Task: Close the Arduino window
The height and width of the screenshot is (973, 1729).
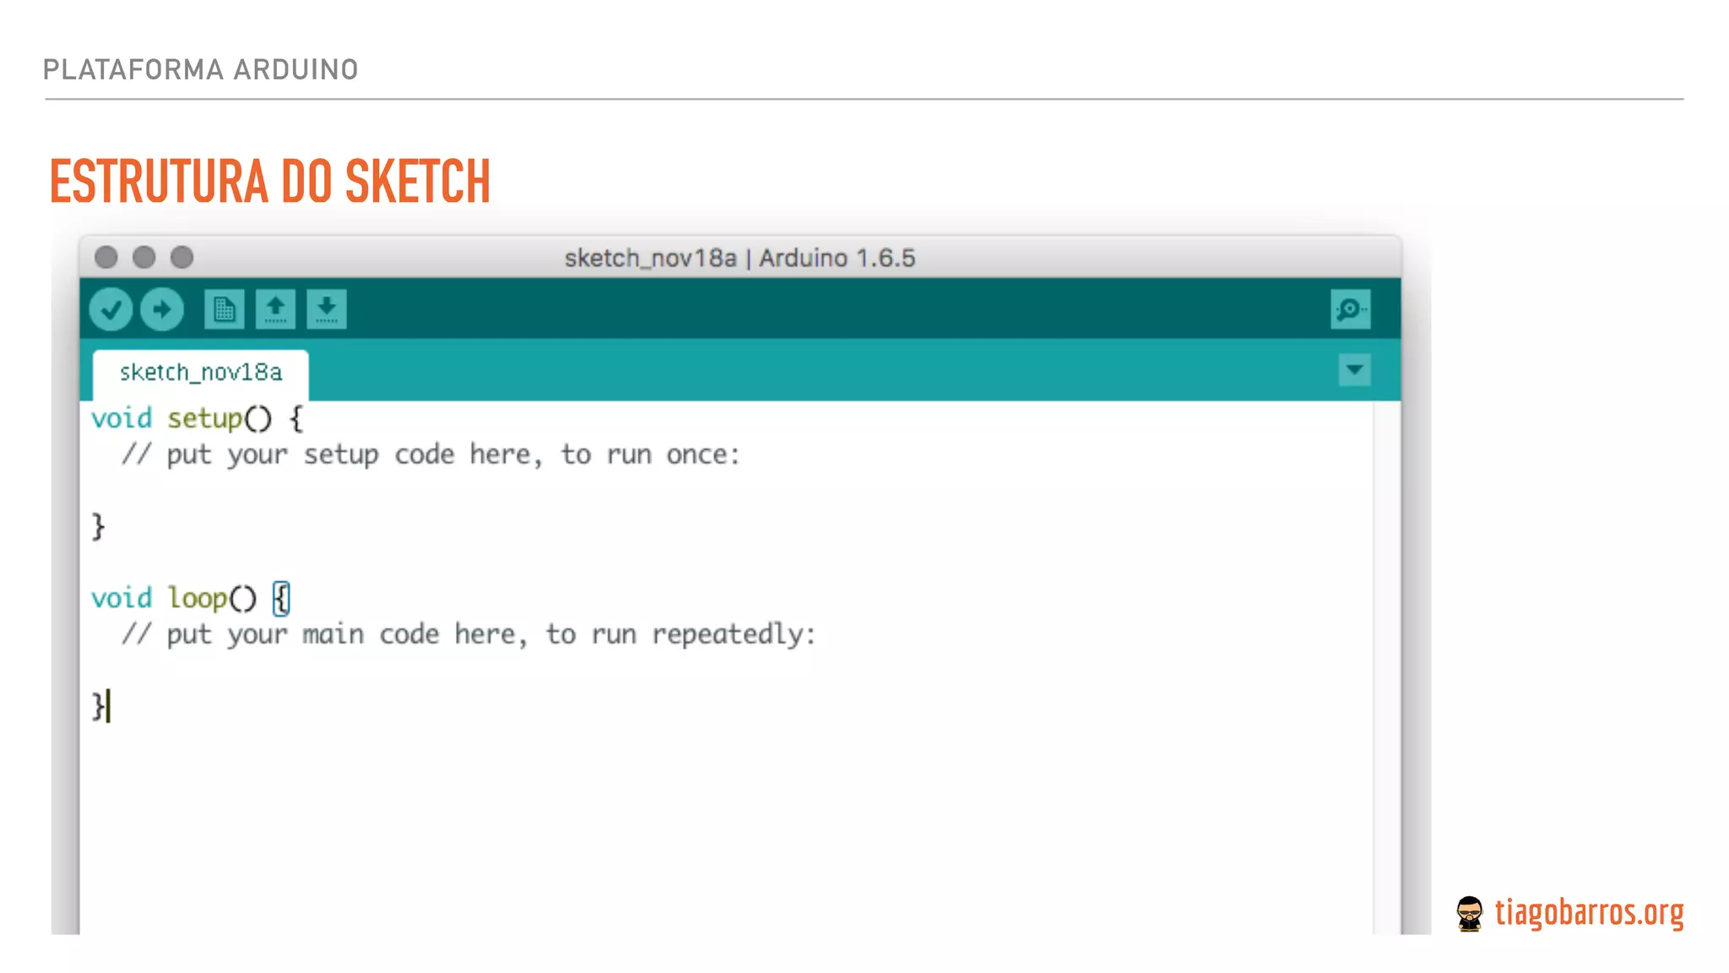Action: click(106, 257)
